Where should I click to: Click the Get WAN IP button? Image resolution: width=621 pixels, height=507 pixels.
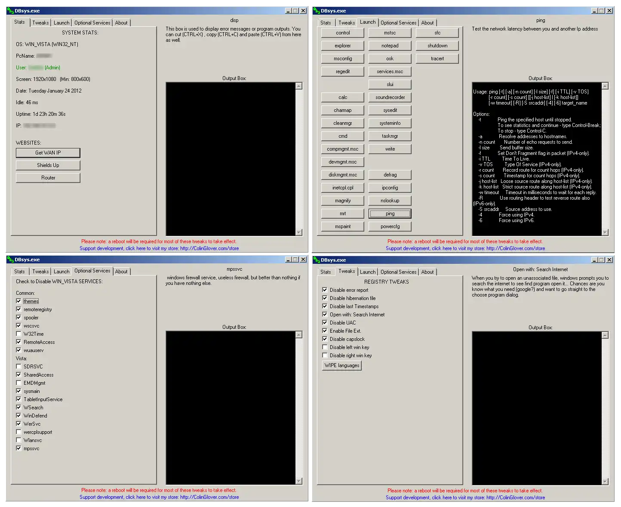(48, 153)
